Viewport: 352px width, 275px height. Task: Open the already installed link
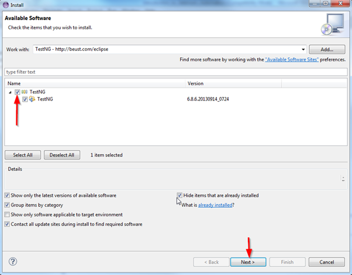pyautogui.click(x=215, y=205)
